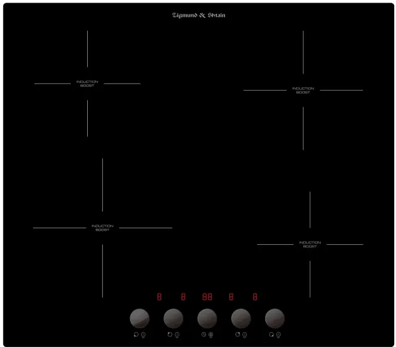Click the leftmost red digit display
The width and height of the screenshot is (396, 347).
point(159,296)
